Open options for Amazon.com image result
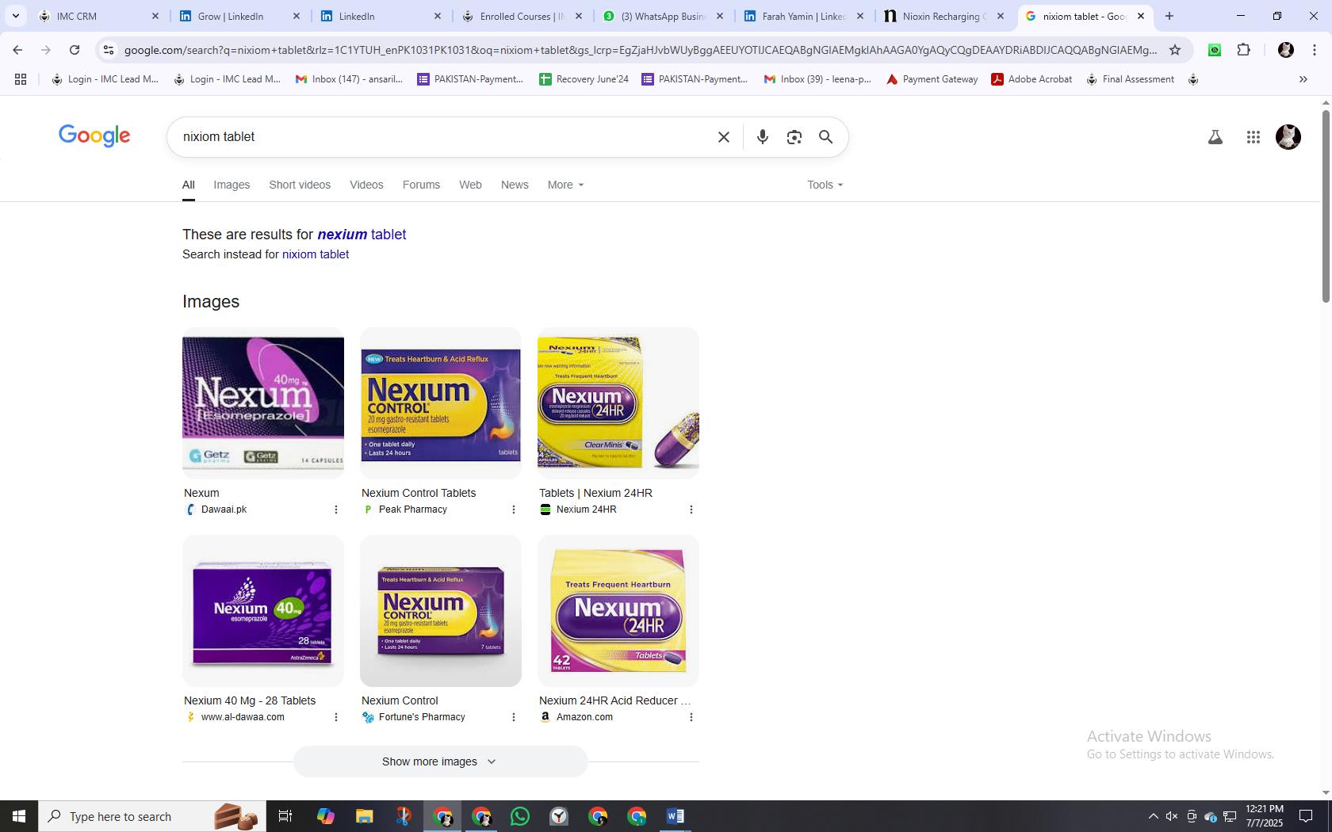1332x832 pixels. pyautogui.click(x=691, y=717)
